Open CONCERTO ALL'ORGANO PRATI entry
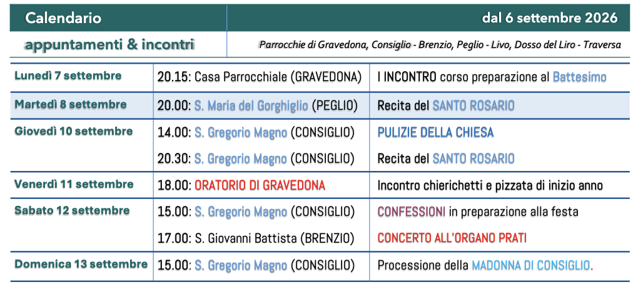This screenshot has width=638, height=287. tap(452, 238)
